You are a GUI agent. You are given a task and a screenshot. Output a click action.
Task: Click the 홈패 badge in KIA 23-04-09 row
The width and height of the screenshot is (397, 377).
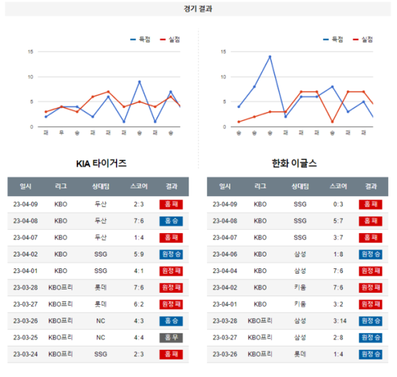pos(171,204)
